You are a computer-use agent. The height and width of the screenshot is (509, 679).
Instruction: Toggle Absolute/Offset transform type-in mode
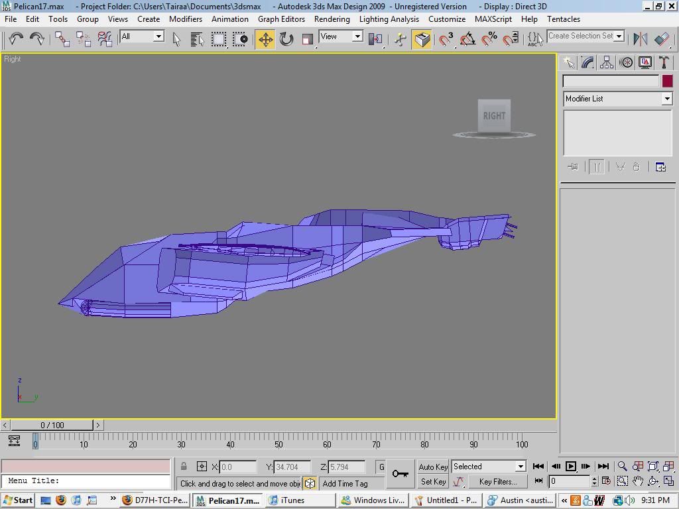[x=202, y=467]
